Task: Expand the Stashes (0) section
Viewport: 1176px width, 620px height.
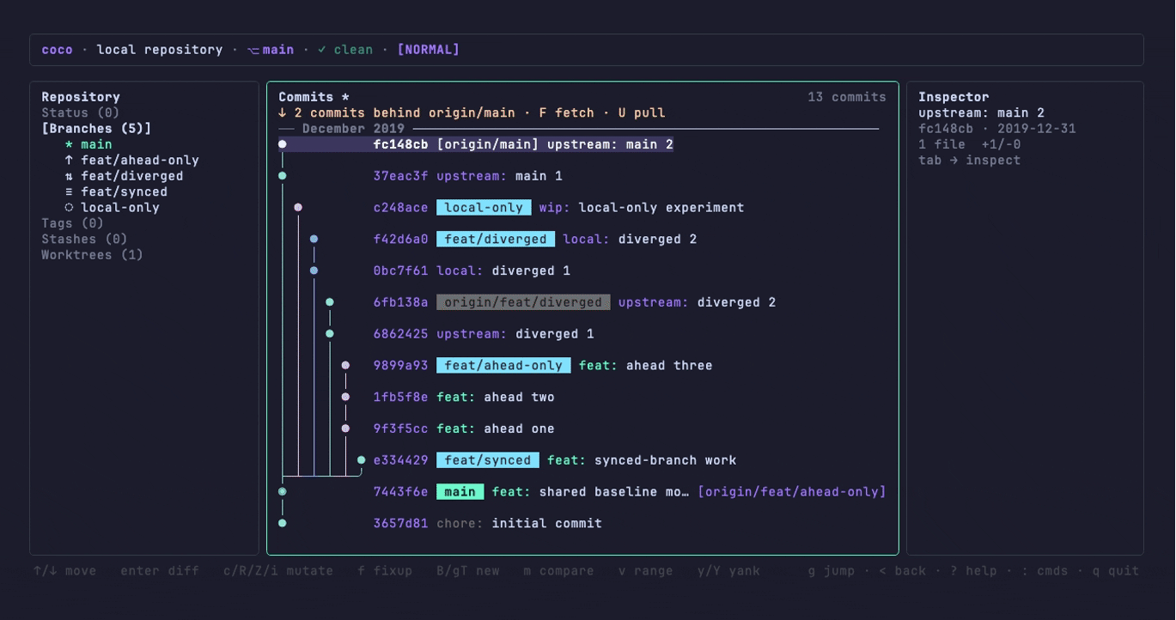Action: click(84, 239)
